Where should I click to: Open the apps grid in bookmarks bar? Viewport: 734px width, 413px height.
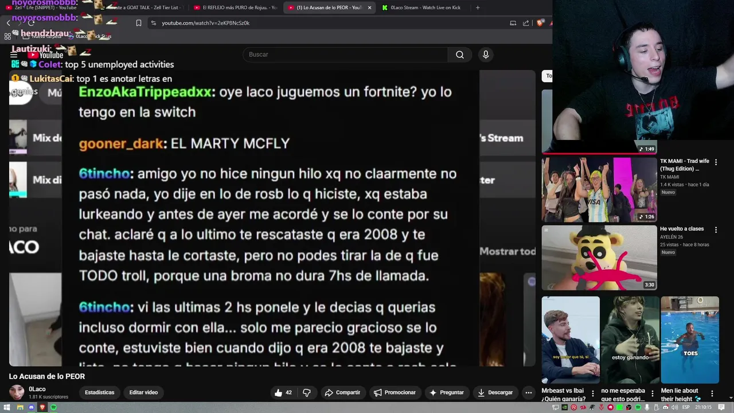(x=7, y=36)
